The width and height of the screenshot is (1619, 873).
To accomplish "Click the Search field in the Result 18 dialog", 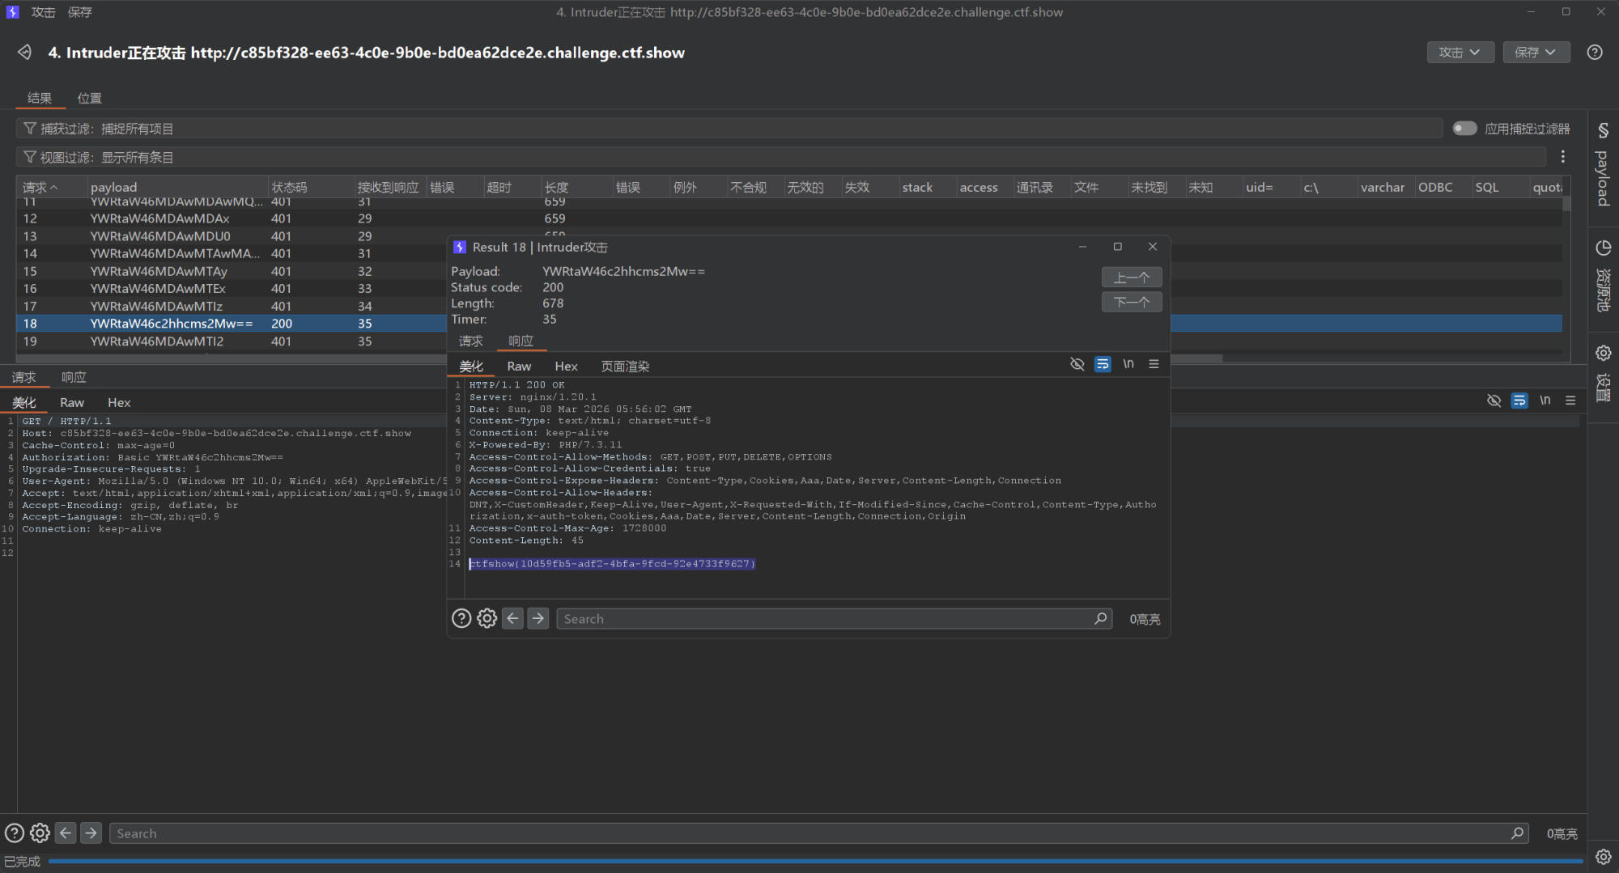I will [x=826, y=619].
